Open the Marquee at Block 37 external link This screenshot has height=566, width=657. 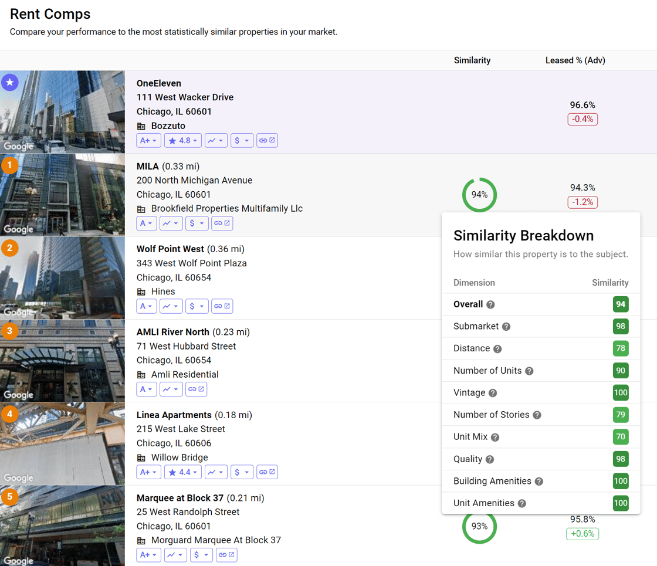coord(226,555)
